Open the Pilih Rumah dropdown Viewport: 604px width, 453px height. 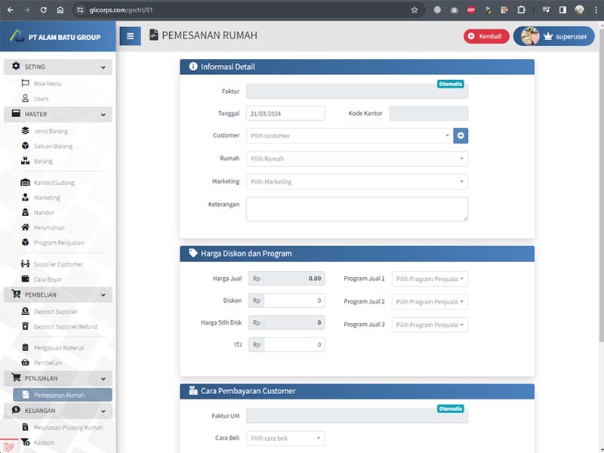[356, 159]
